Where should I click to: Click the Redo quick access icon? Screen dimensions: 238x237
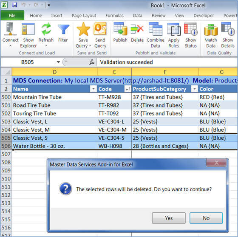[36, 5]
